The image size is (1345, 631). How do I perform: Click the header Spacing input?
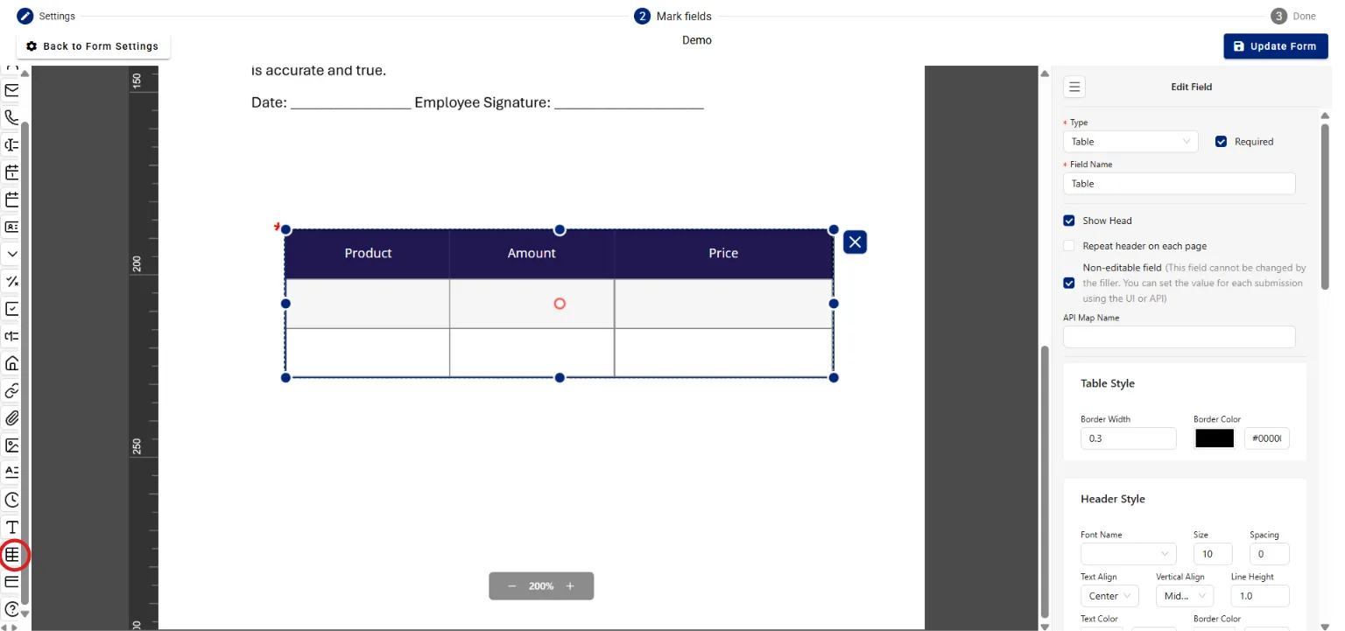[1270, 554]
